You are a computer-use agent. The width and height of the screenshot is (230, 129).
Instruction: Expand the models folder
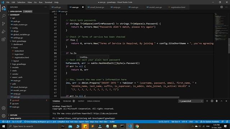tap(28, 67)
